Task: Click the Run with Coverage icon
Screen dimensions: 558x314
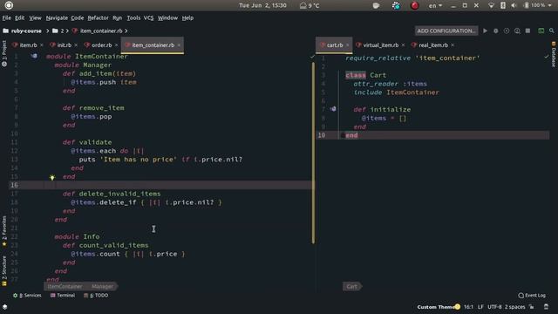Action: coord(507,31)
